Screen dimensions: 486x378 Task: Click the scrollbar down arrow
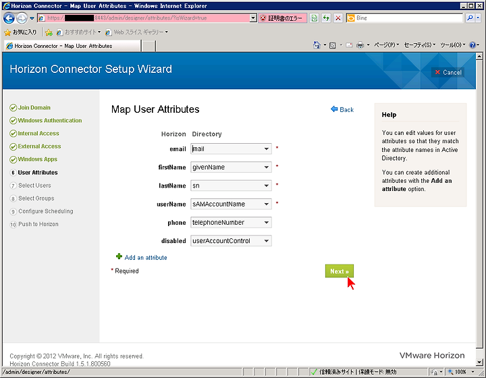[x=479, y=362]
